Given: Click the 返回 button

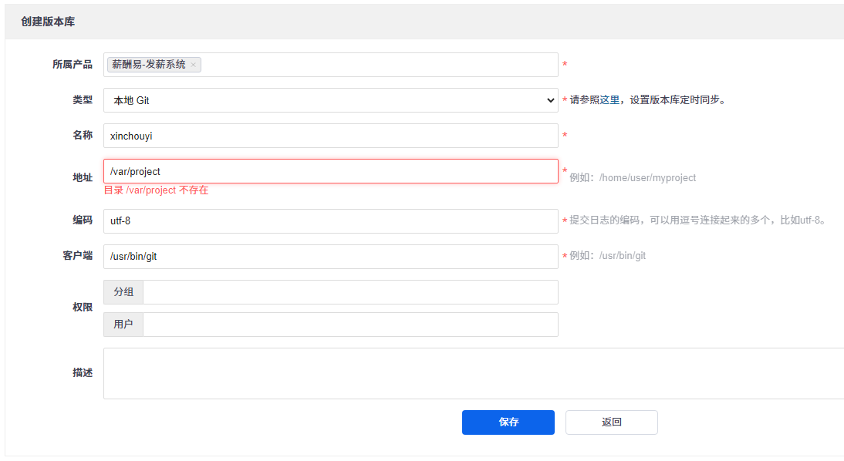Looking at the screenshot, I should tap(611, 422).
